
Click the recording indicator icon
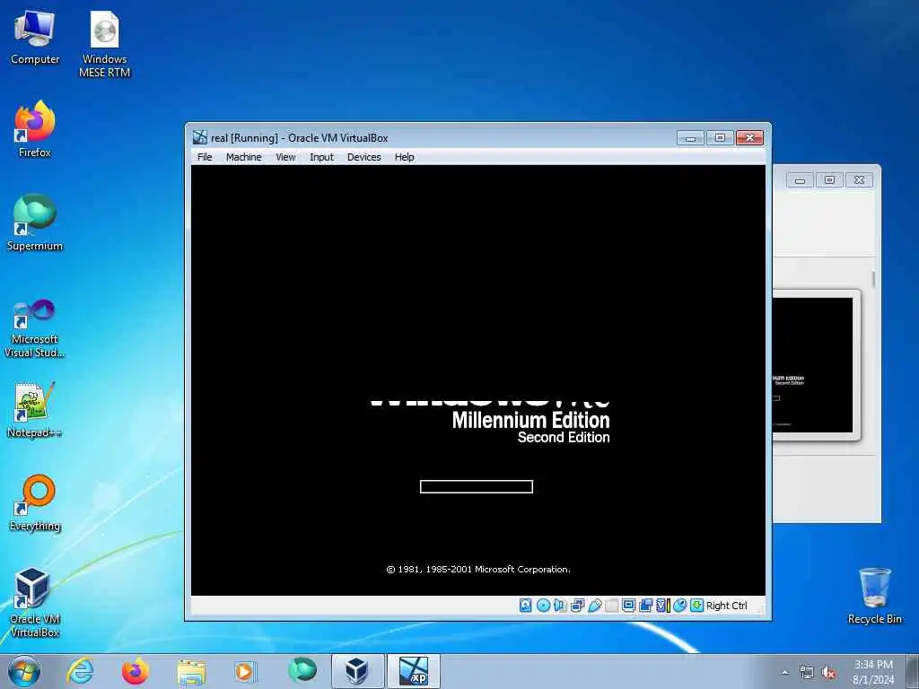click(x=646, y=606)
